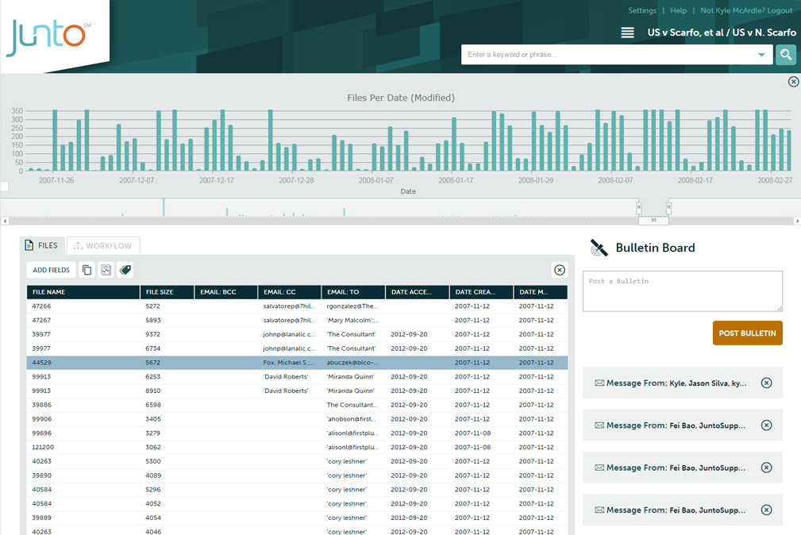Click the copy files icon
The height and width of the screenshot is (535, 801).
tap(87, 270)
